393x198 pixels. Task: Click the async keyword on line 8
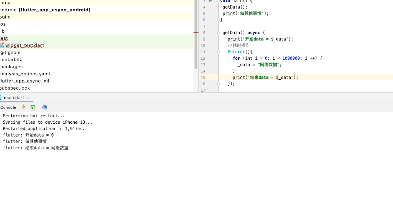(x=254, y=33)
